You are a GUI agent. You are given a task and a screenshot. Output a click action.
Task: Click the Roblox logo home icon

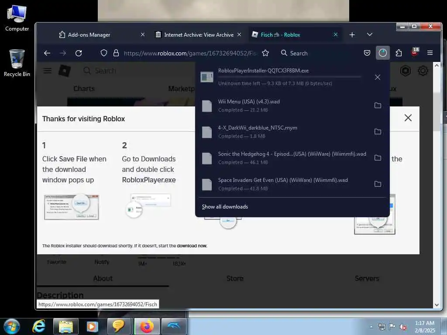tap(65, 71)
